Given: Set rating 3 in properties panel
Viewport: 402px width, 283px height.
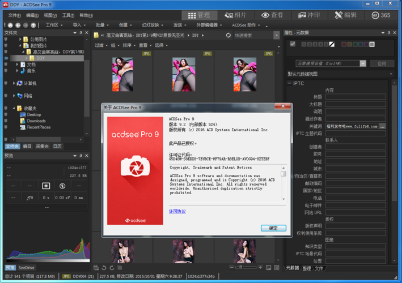Looking at the screenshot, I should pyautogui.click(x=315, y=44).
